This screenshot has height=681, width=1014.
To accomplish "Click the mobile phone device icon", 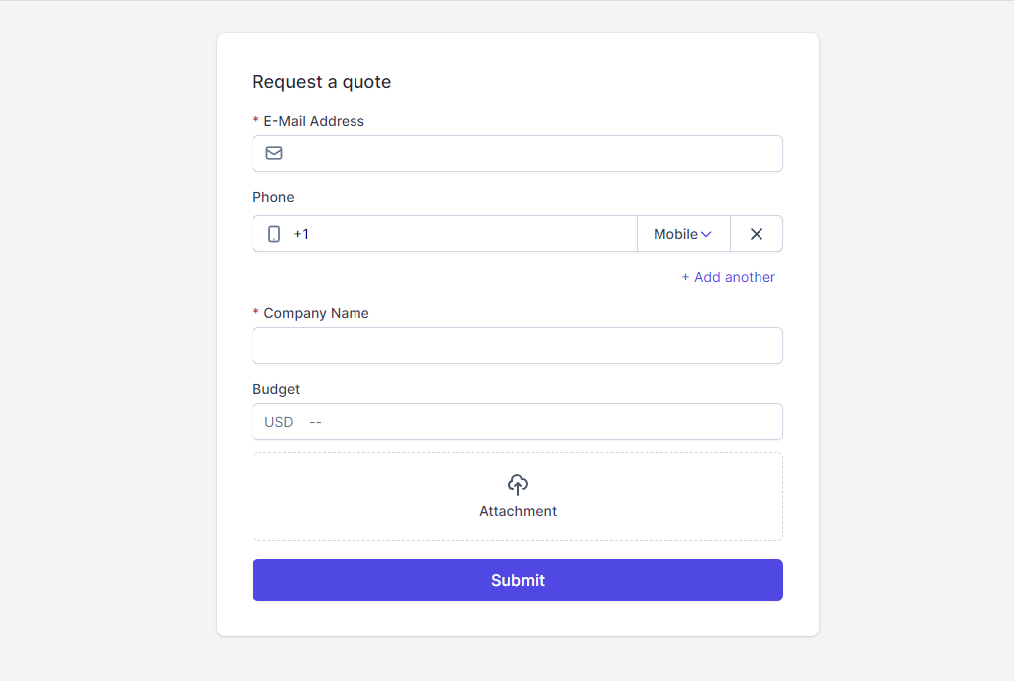I will 274,234.
